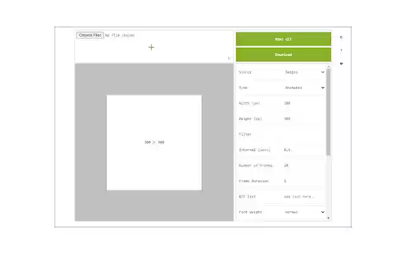
Task: Click the Filter input field
Action: coord(304,134)
